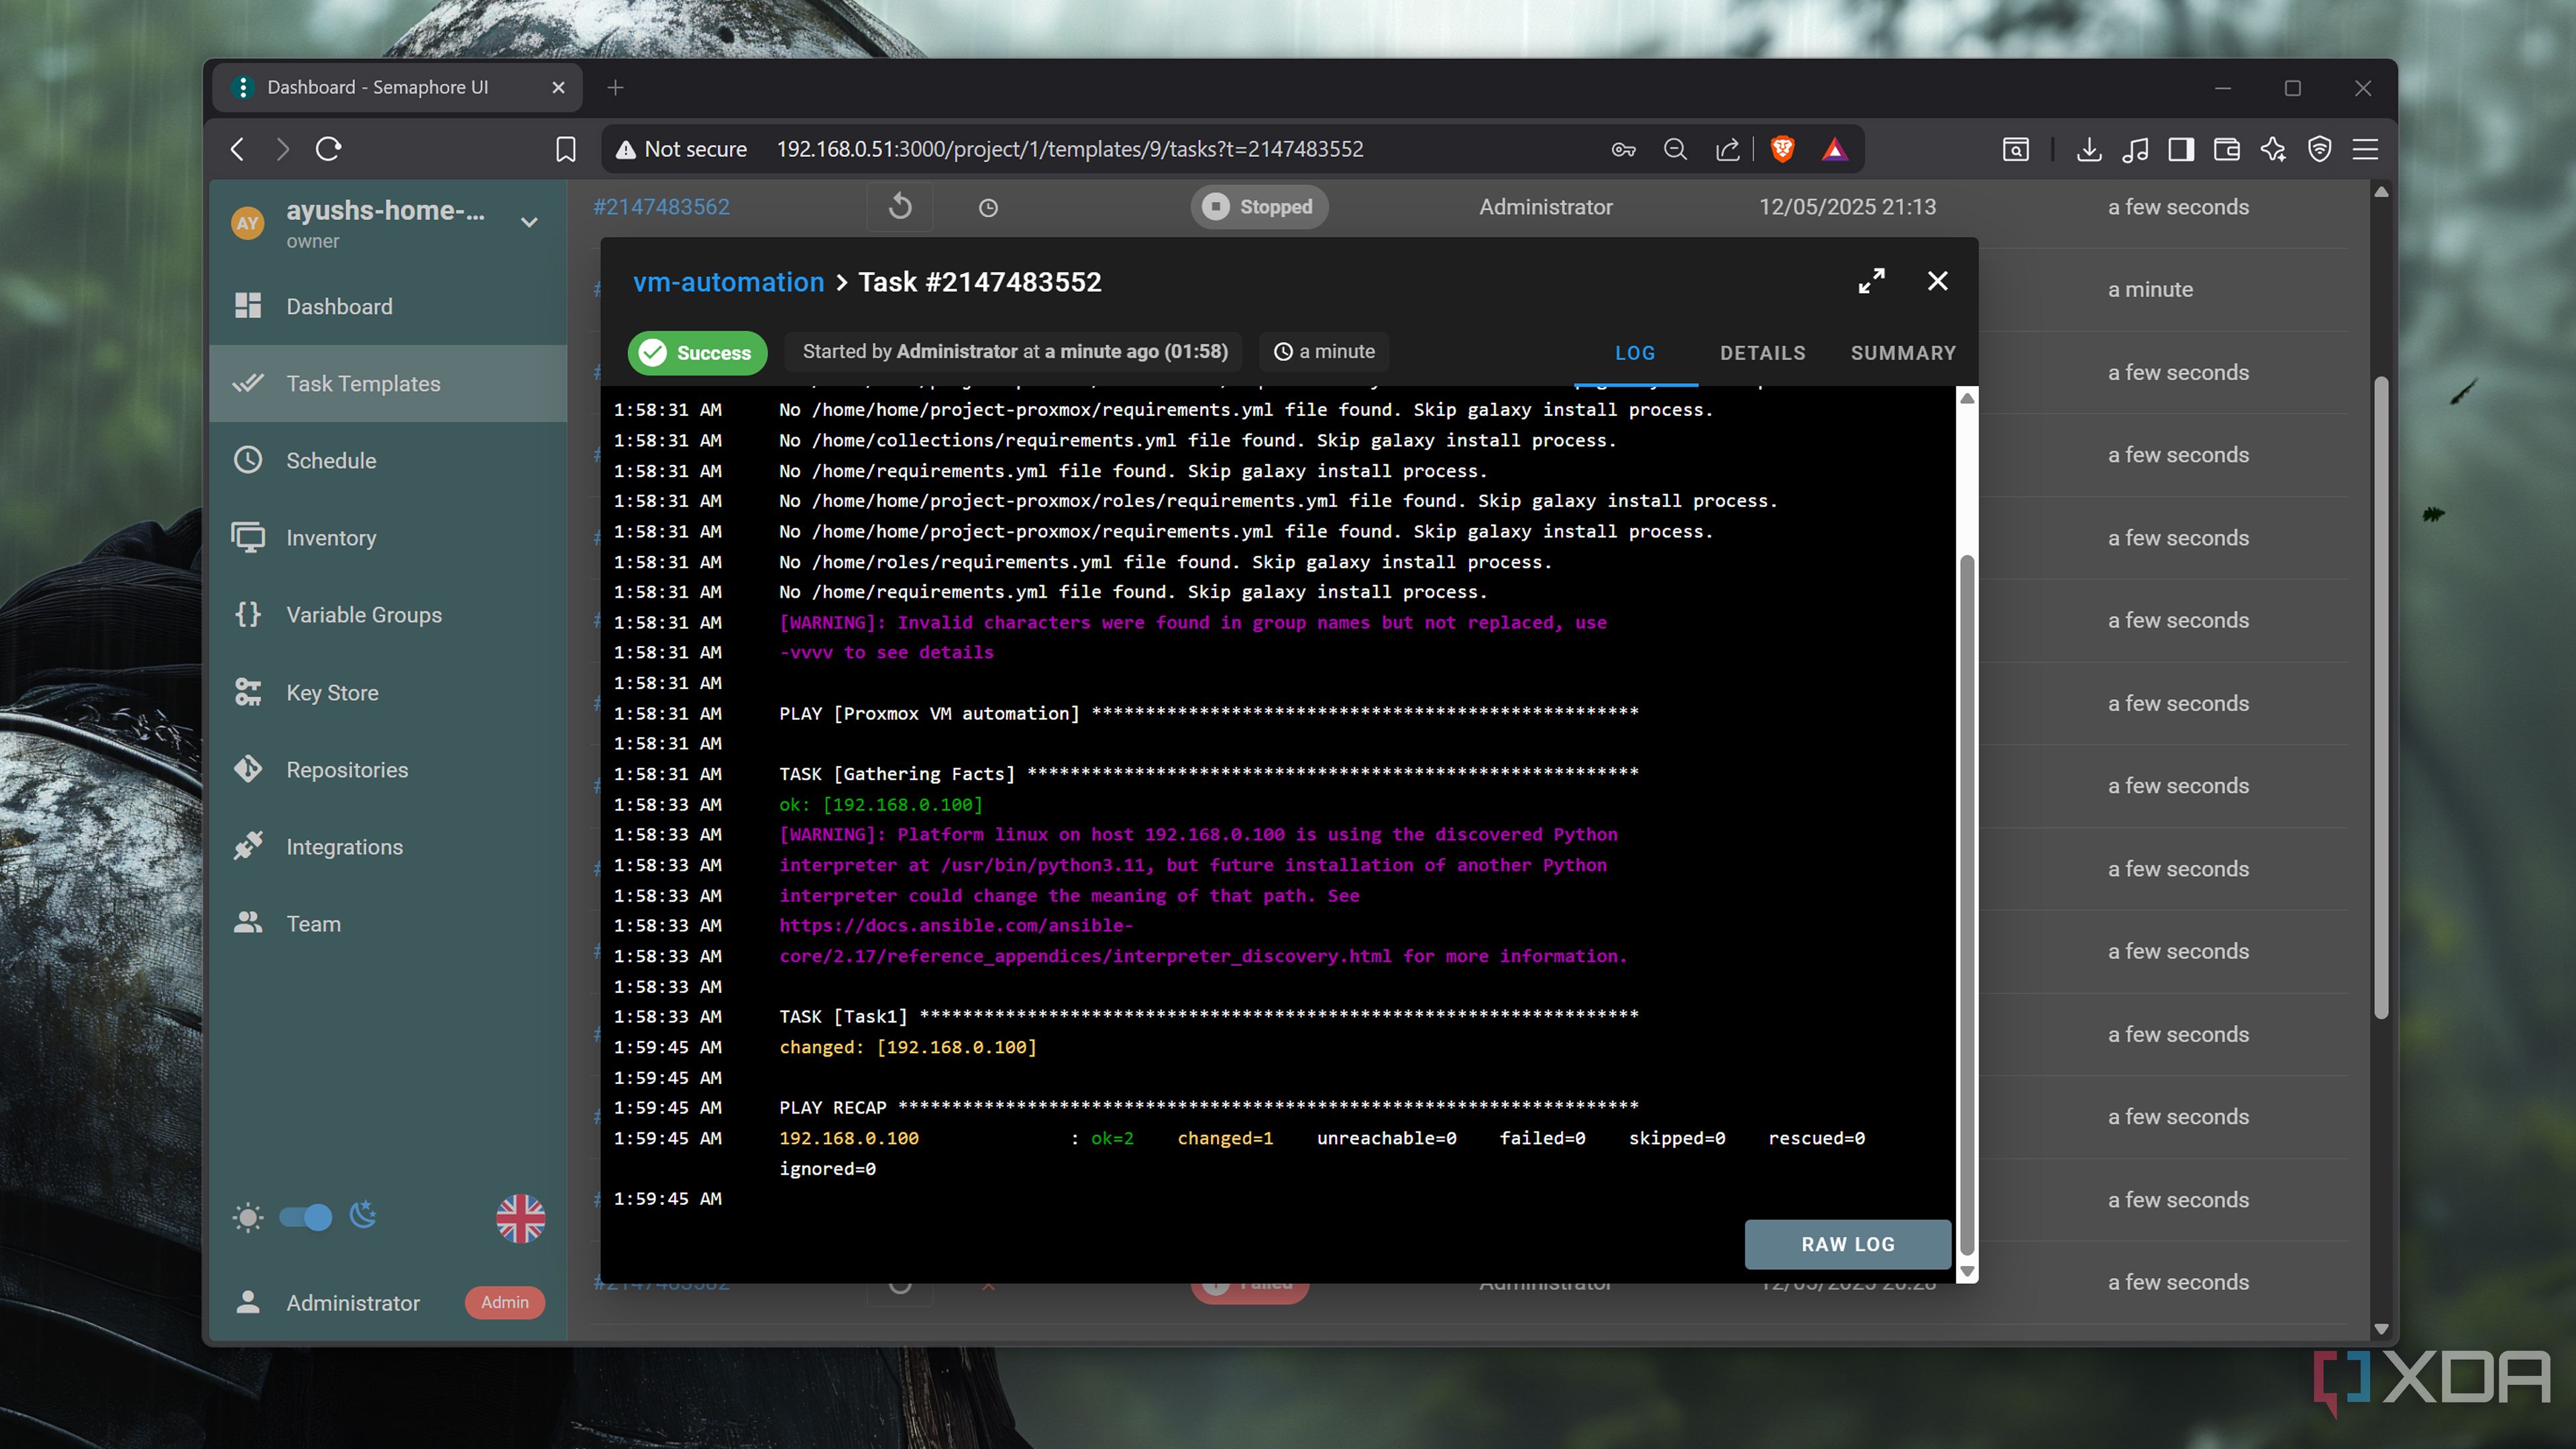Viewport: 2576px width, 1449px height.
Task: Open the Dashboard sidebar item
Action: (388, 306)
